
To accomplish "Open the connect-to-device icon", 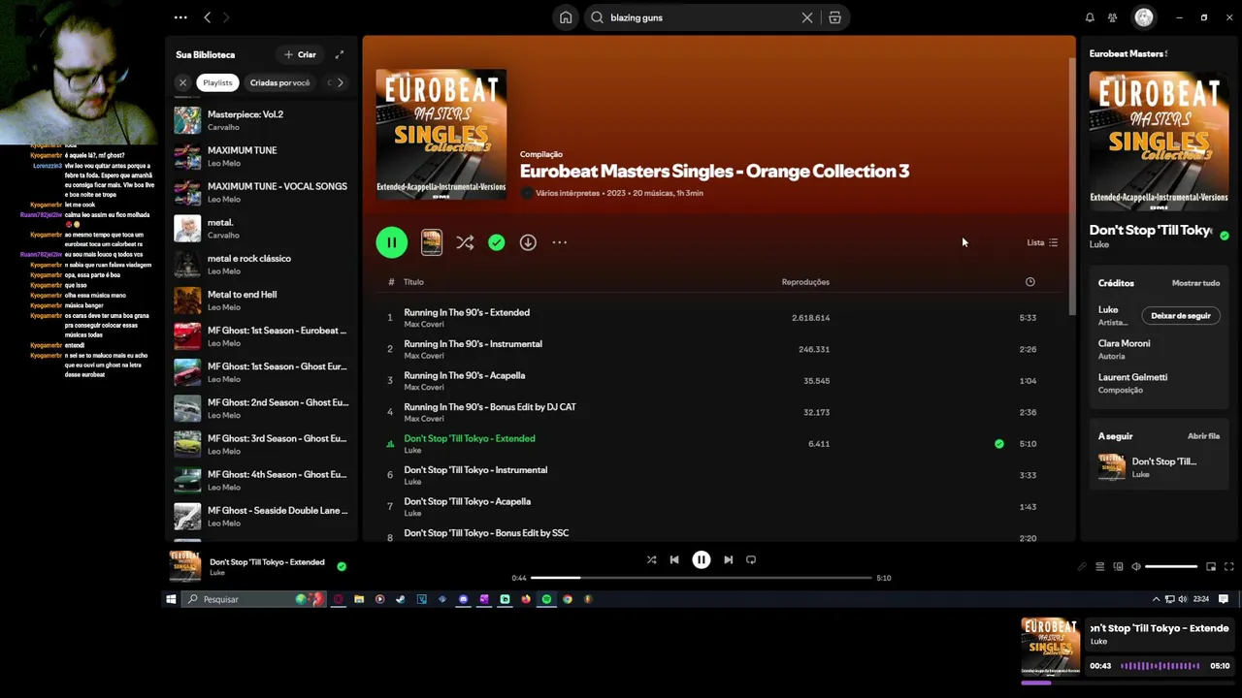I will tap(1118, 566).
